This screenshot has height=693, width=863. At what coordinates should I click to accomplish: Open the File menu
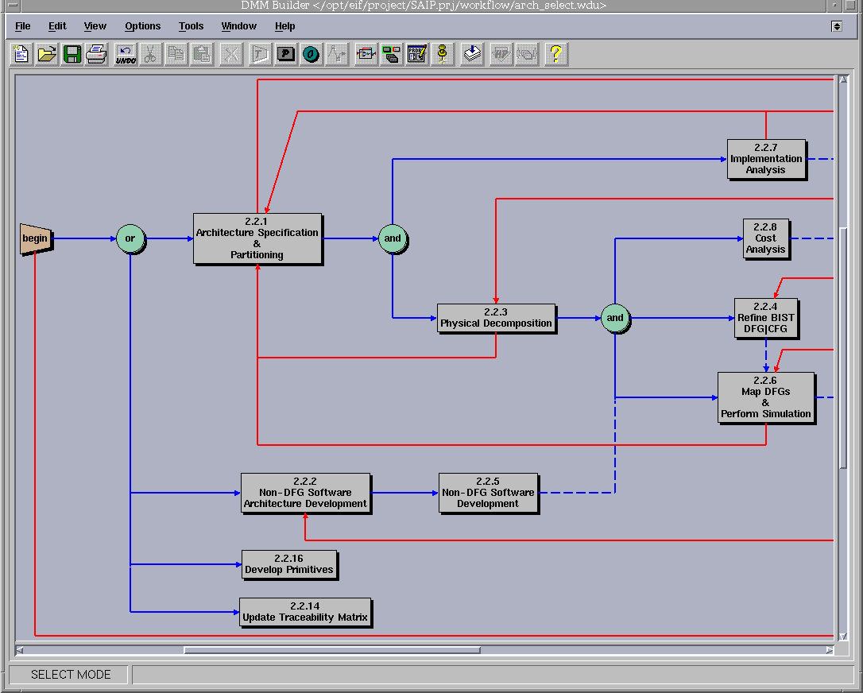tap(23, 26)
